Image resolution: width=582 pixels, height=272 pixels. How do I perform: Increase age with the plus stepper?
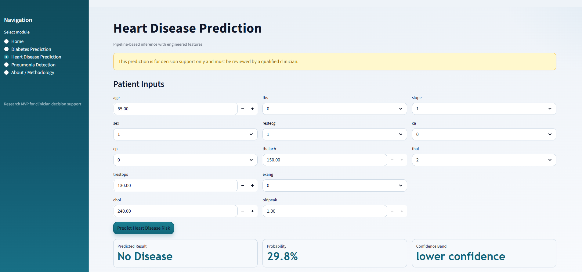[x=252, y=109]
